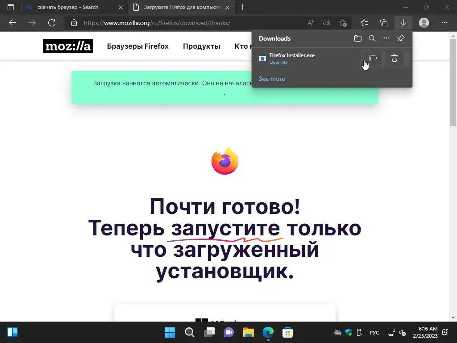This screenshot has height=343, width=457.
Task: Open Task View from taskbar
Action: [x=209, y=332]
